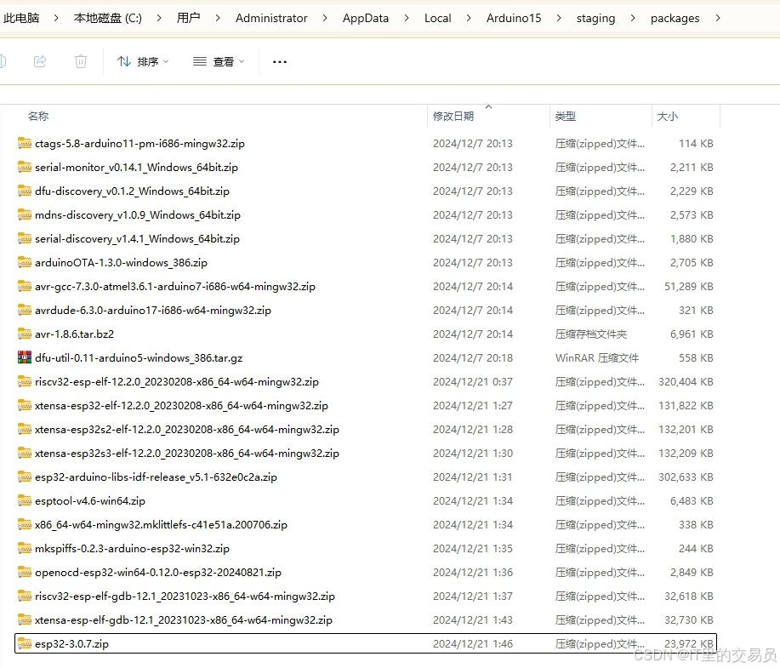Click the packages breadcrumb segment
Image resolution: width=780 pixels, height=668 pixels.
[675, 18]
